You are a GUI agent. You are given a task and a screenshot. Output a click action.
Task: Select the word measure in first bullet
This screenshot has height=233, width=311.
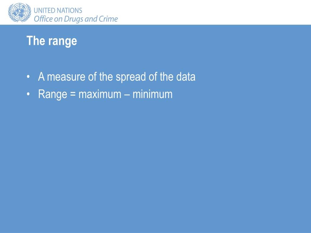[66, 77]
